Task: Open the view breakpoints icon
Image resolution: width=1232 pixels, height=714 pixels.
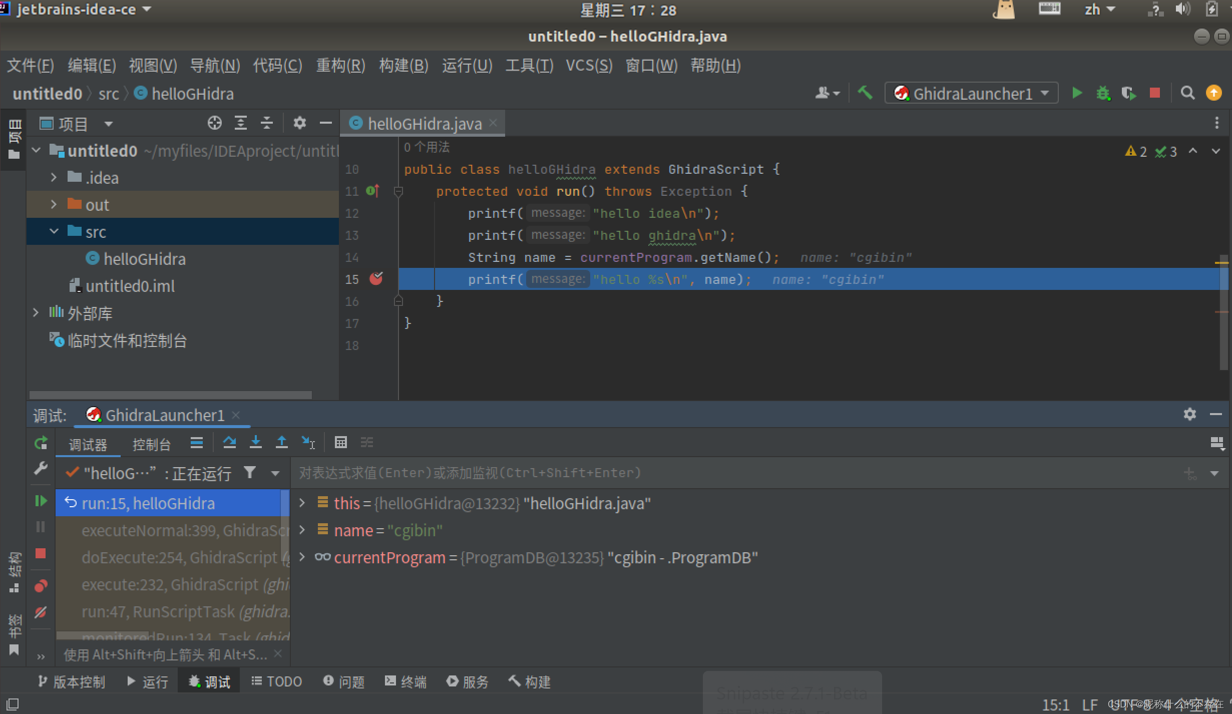Action: click(41, 586)
